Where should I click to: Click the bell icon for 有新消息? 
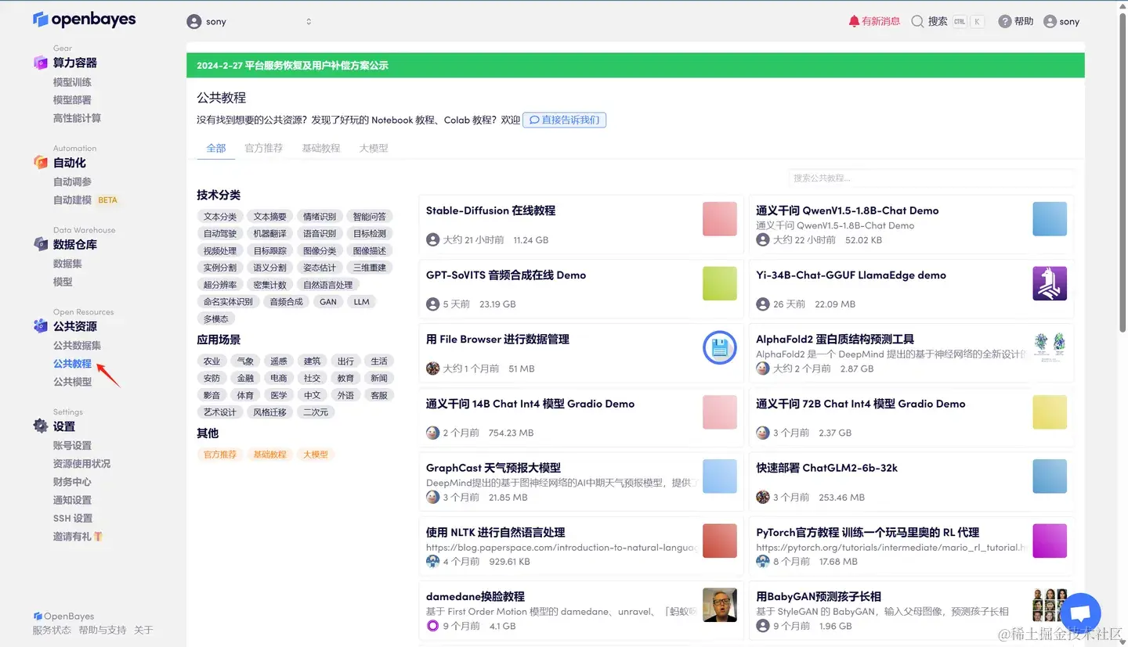tap(854, 22)
